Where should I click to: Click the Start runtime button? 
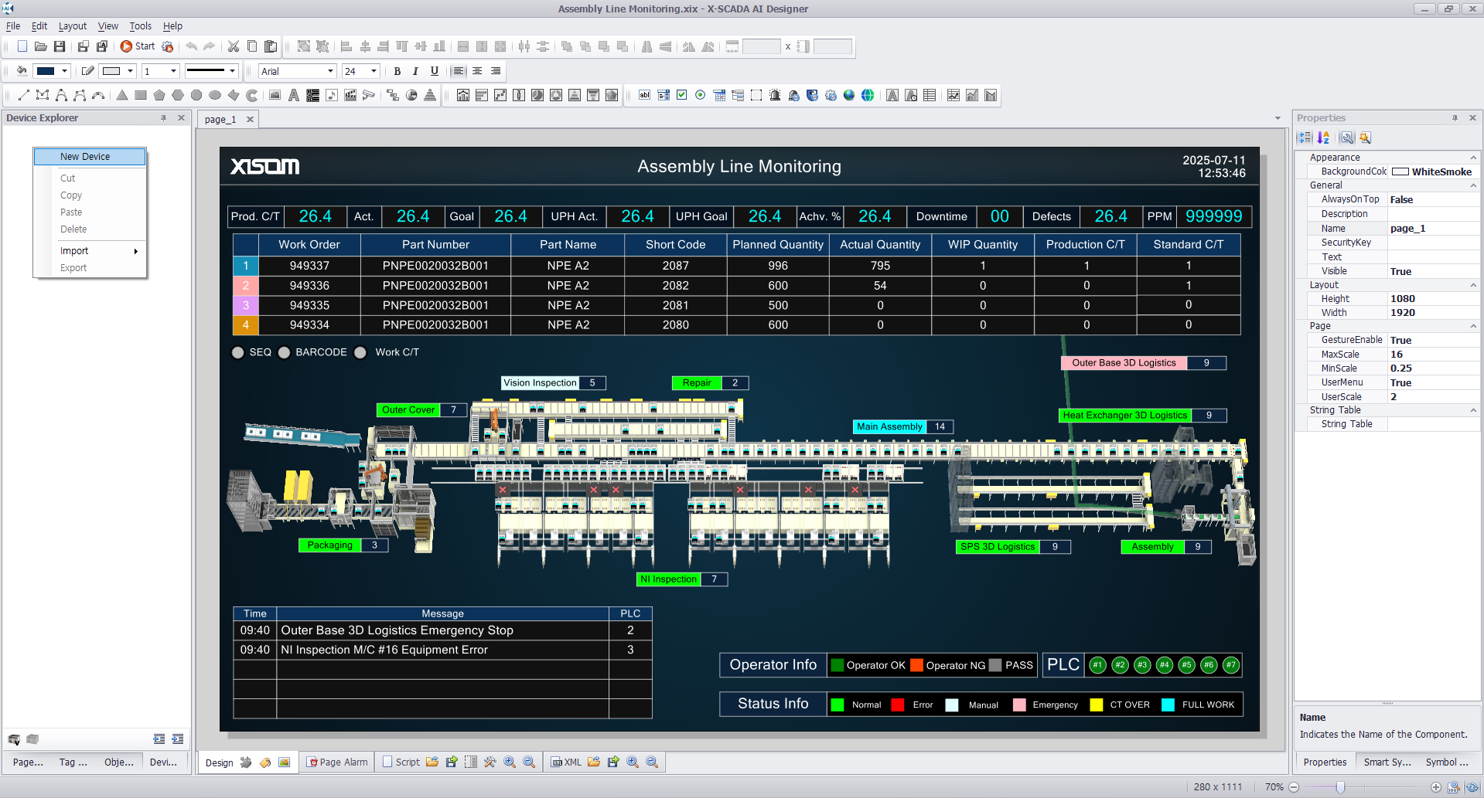(138, 46)
